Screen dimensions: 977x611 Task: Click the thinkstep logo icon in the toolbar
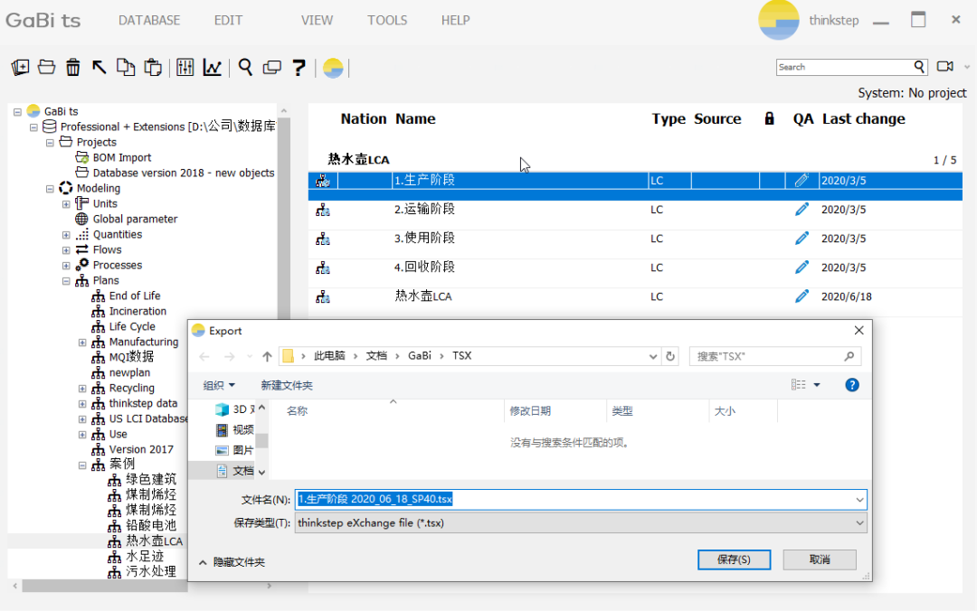tap(333, 68)
